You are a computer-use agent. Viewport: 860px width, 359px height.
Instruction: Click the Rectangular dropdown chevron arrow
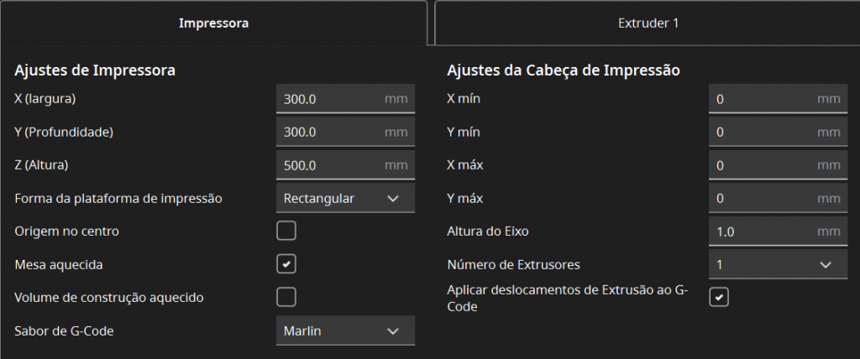(x=393, y=199)
